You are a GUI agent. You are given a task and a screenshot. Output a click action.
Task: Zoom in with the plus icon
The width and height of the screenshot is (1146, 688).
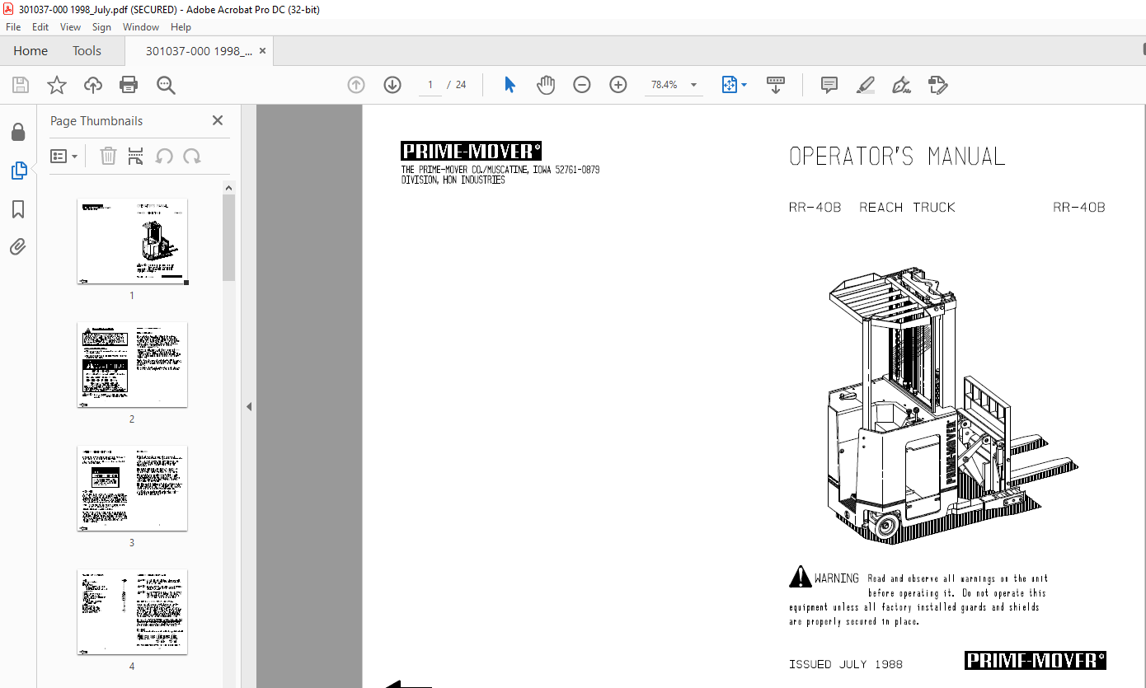pos(618,85)
